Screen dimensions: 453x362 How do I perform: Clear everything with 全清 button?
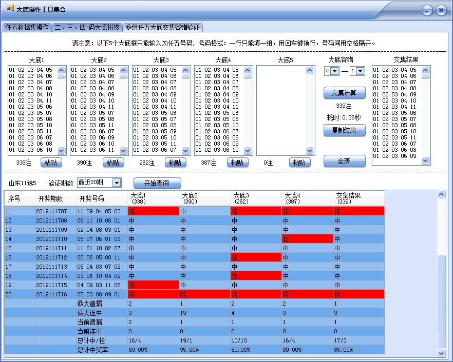tap(344, 161)
